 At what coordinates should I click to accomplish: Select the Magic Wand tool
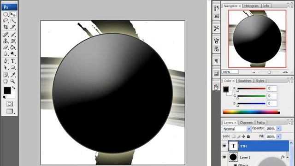tap(13, 20)
